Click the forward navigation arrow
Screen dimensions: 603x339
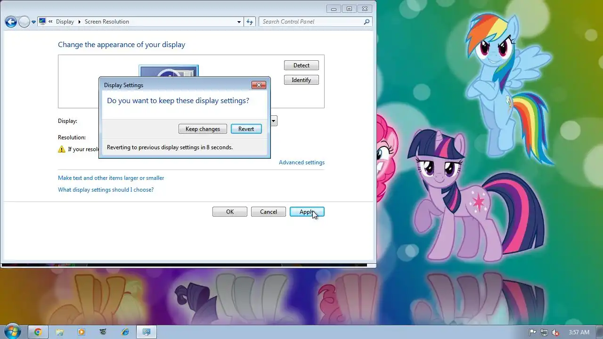[24, 22]
